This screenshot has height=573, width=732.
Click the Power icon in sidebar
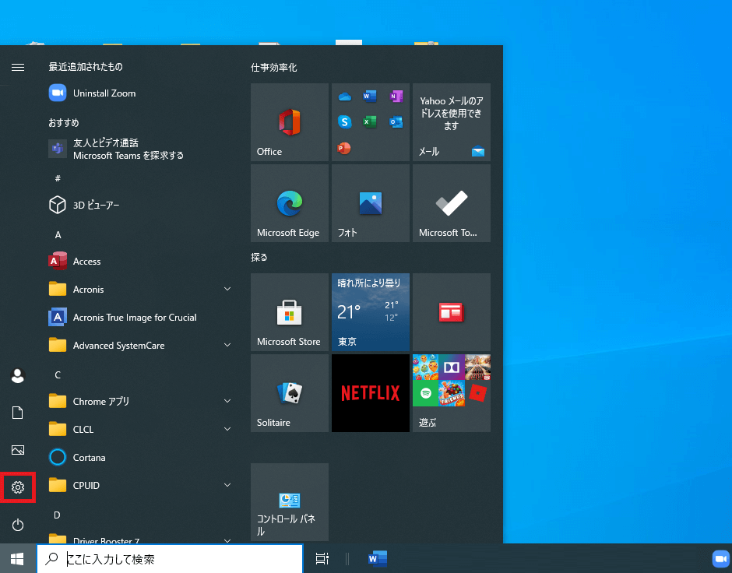coord(18,525)
